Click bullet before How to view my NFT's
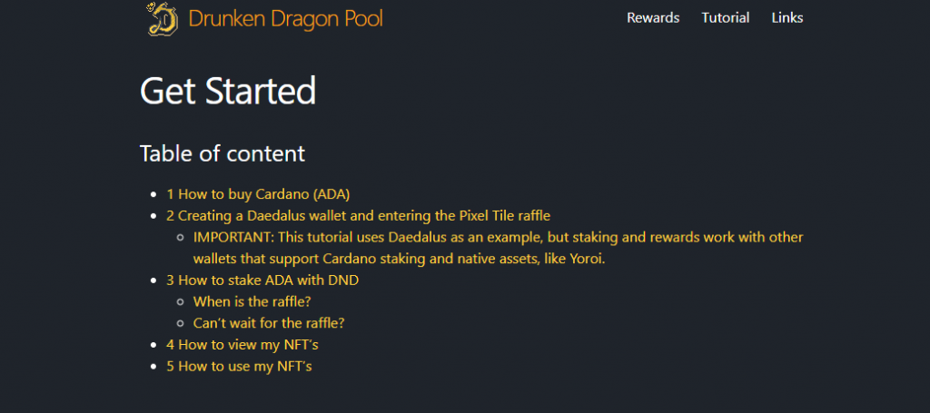Screen dimensions: 930x413 154,345
